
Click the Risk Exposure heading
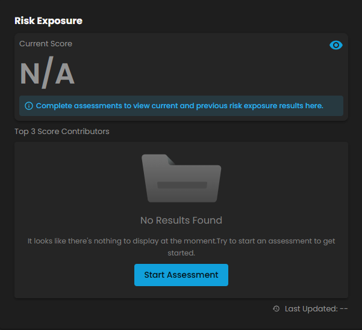(x=48, y=21)
